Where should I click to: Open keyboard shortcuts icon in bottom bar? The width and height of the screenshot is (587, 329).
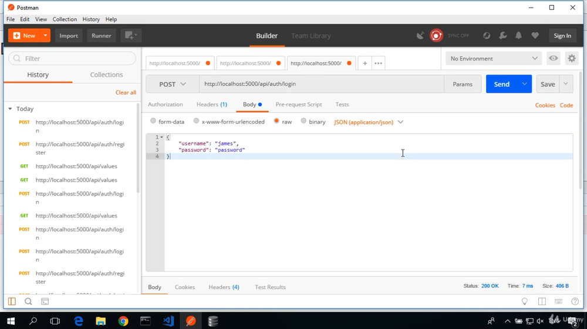(558, 301)
